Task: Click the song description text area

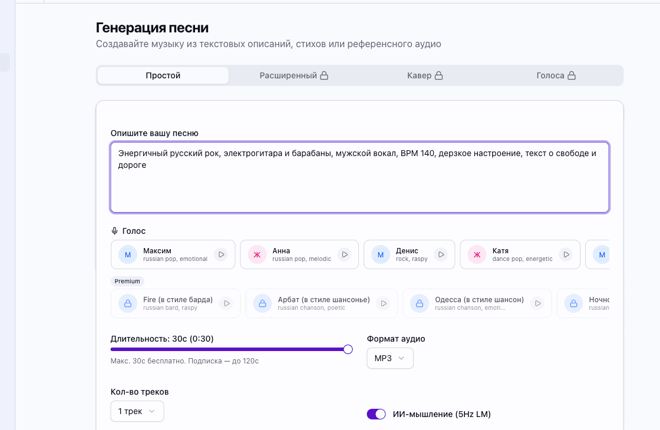Action: (359, 177)
